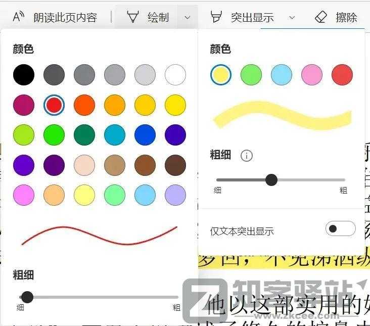Expand the Highlight tool dropdown arrow

292,17
